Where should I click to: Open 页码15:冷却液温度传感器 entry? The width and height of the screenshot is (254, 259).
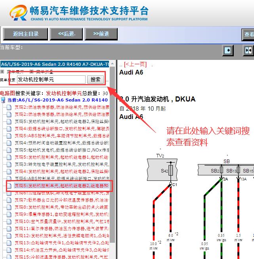click(62, 257)
